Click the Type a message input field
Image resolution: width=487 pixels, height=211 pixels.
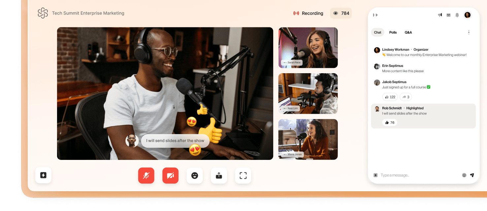419,175
